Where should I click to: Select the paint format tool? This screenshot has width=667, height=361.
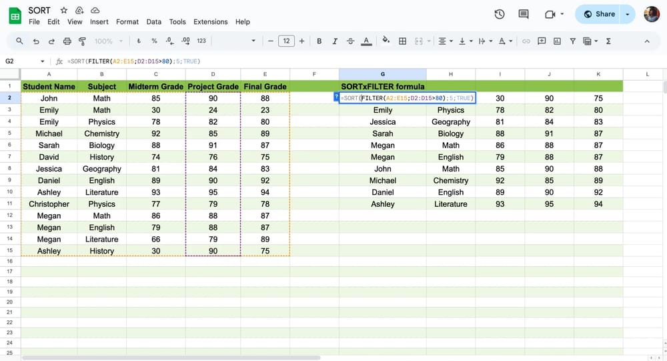[83, 41]
